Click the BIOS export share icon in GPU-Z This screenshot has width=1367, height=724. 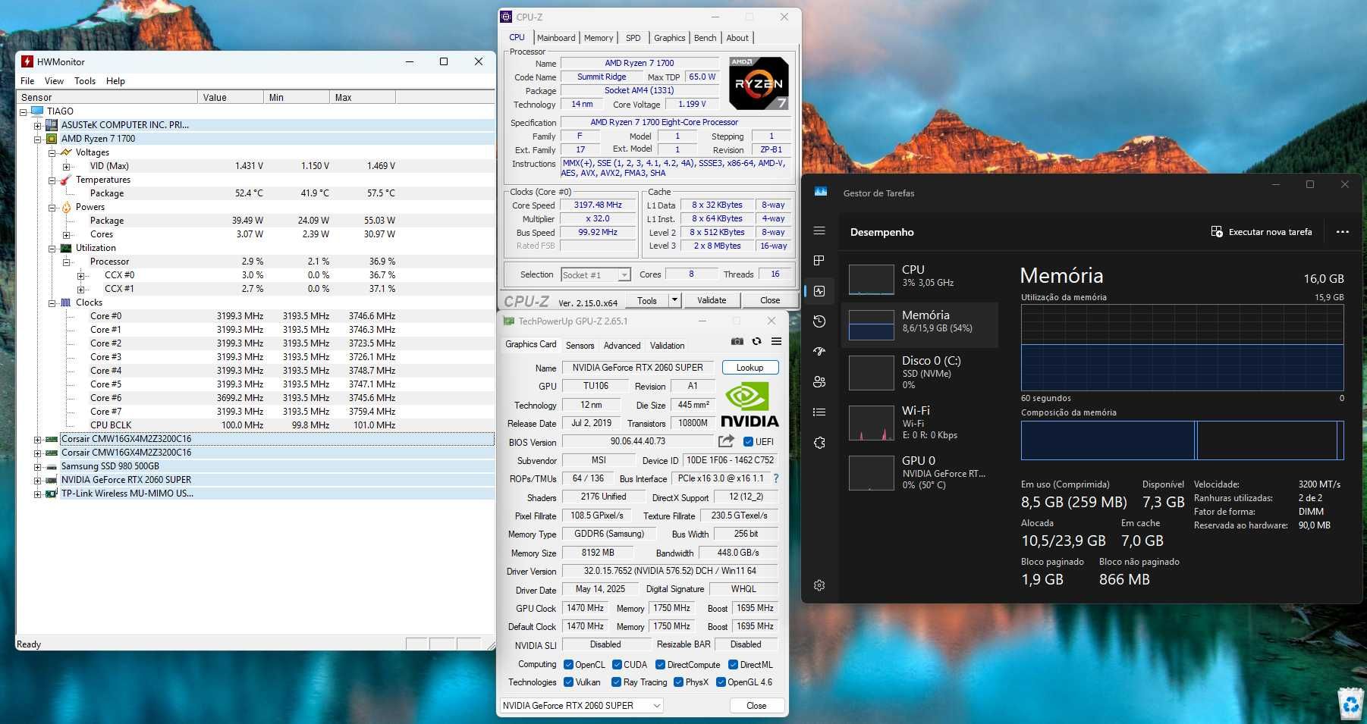point(727,441)
